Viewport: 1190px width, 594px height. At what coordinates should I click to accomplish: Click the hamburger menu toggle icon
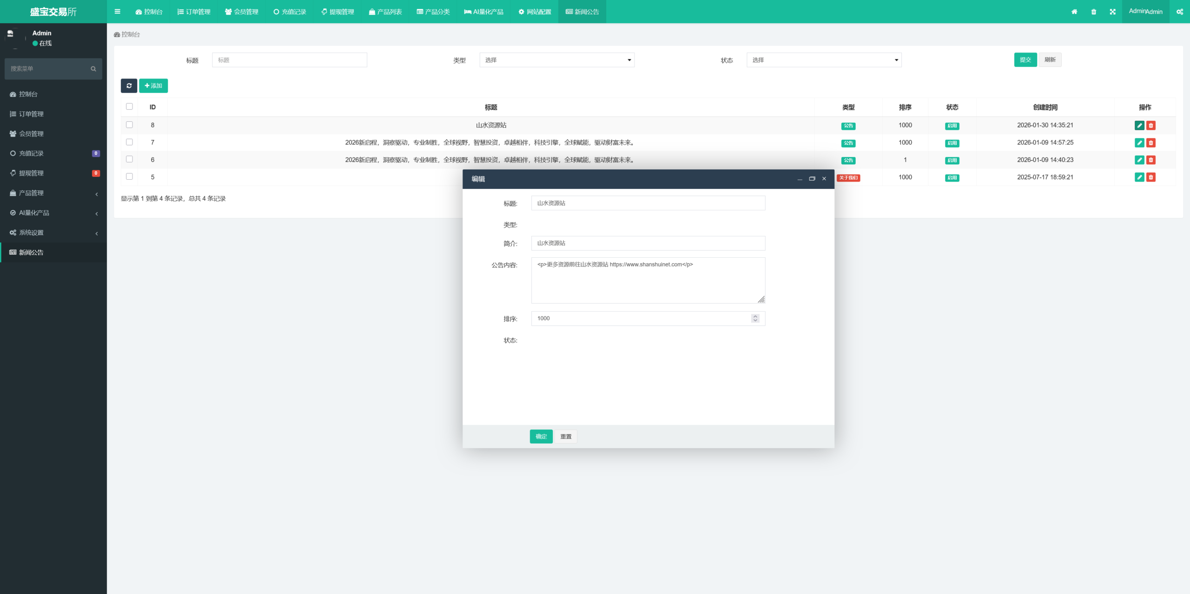click(x=118, y=12)
